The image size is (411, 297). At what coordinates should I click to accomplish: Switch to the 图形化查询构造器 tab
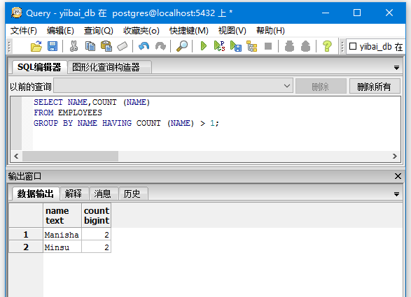click(106, 67)
